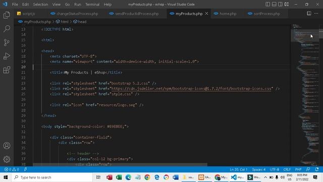
Task: Open the View menu
Action: click(x=56, y=5)
